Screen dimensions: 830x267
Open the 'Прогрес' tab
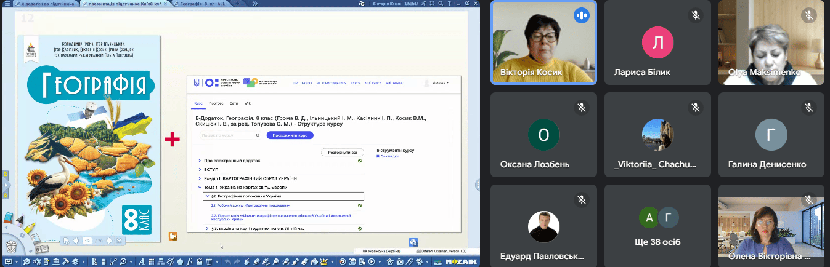(x=216, y=103)
